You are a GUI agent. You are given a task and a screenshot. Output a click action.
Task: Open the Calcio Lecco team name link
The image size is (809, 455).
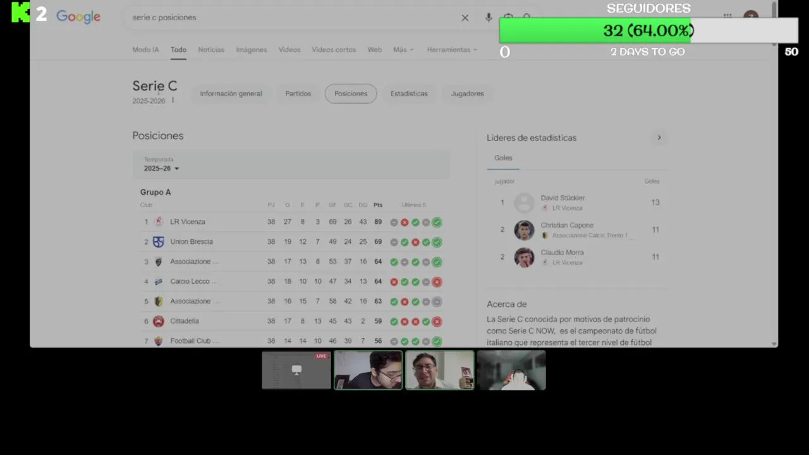(x=193, y=281)
